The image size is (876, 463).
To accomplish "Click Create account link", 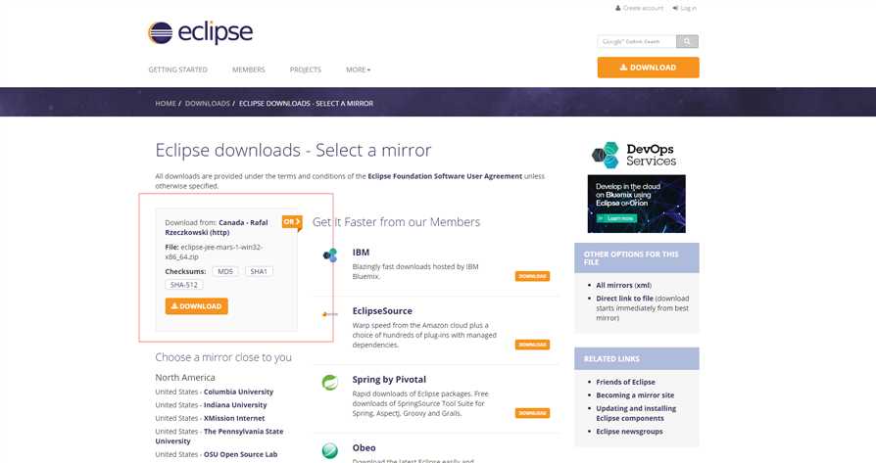I will click(640, 9).
